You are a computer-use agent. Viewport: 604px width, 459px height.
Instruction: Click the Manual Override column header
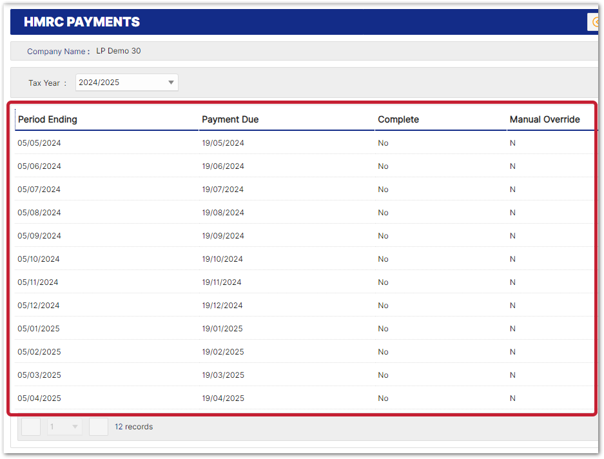pyautogui.click(x=545, y=119)
